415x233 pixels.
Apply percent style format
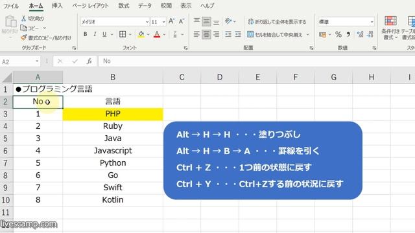pos(338,34)
